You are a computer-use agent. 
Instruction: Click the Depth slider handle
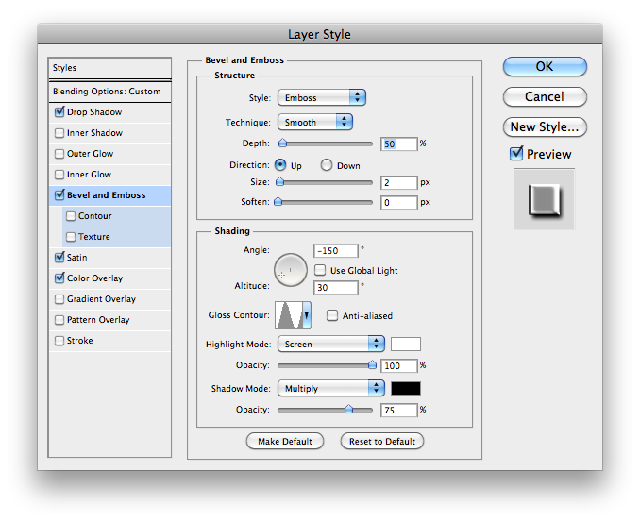click(282, 143)
